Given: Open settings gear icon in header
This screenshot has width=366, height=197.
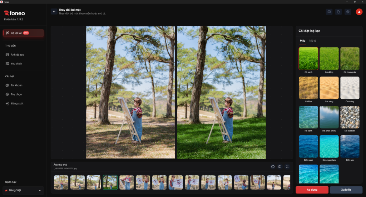Looking at the screenshot, I should (x=348, y=12).
